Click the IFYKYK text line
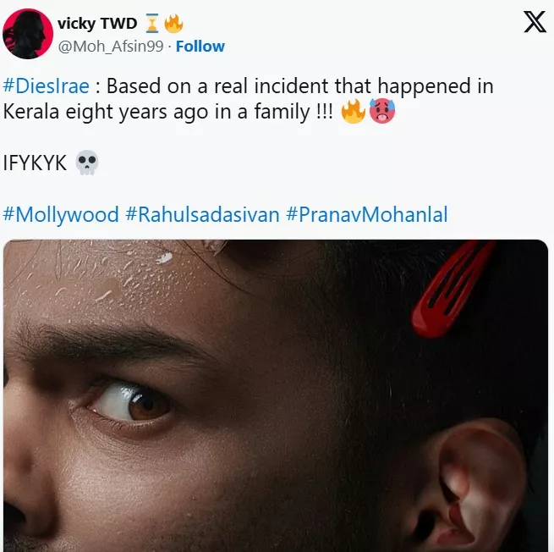 point(35,163)
